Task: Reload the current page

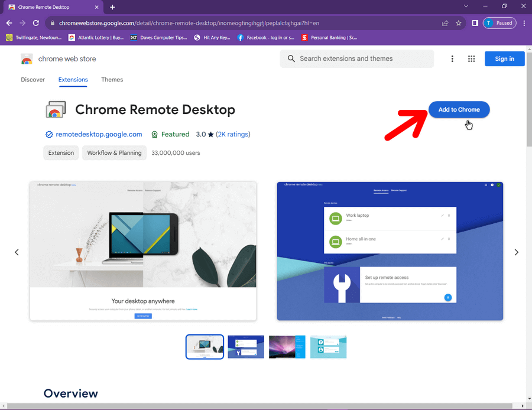Action: pos(35,23)
